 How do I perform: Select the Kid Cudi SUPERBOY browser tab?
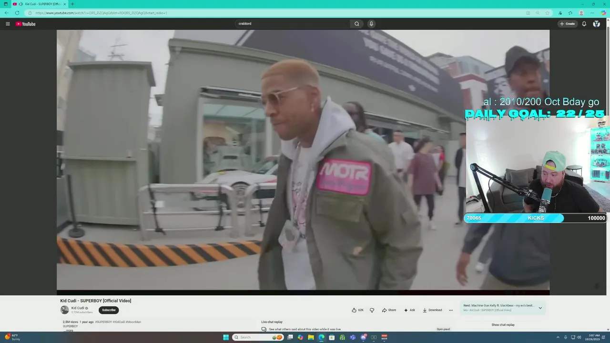(x=39, y=4)
